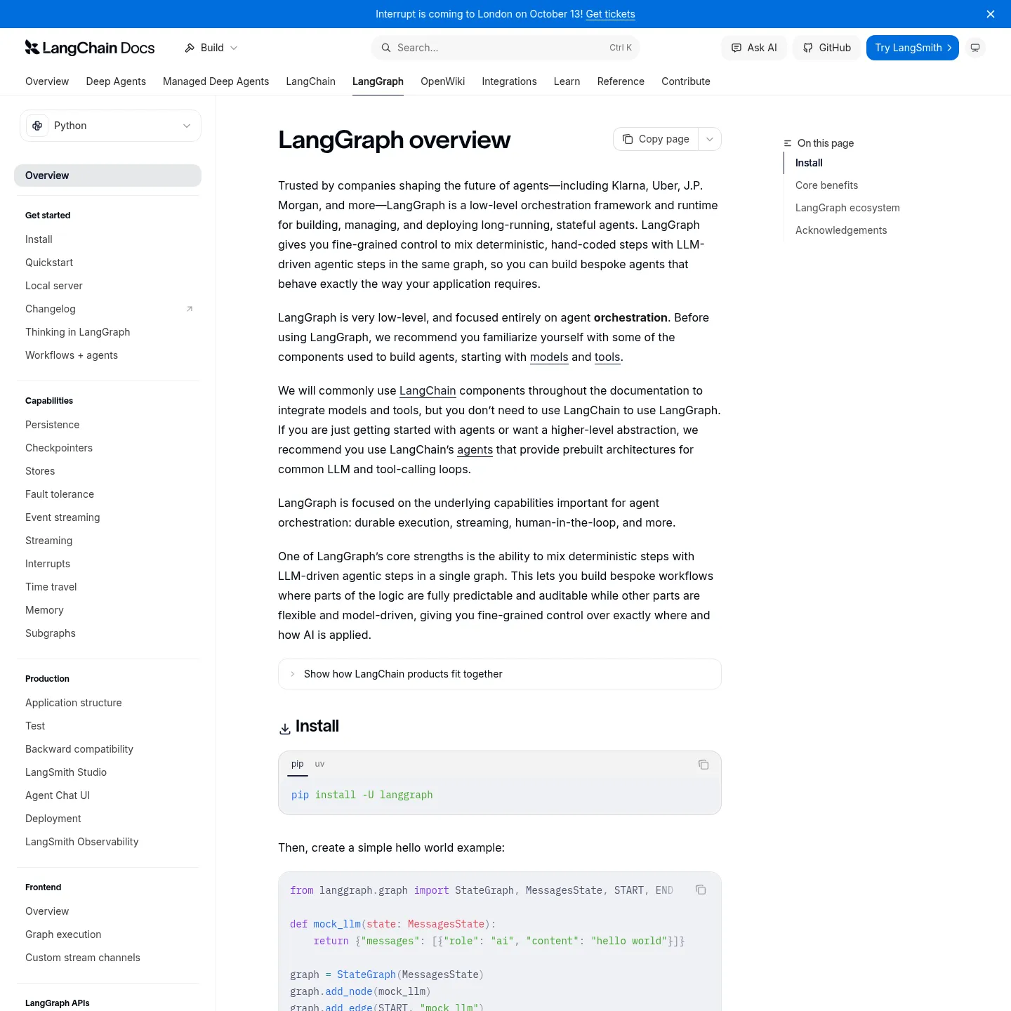The image size is (1011, 1011).
Task: Click the LangChain Docs logo
Action: pyautogui.click(x=90, y=48)
